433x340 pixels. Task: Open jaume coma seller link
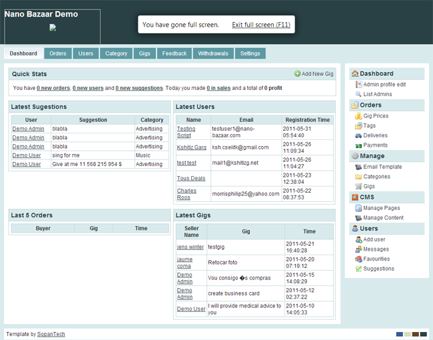point(185,262)
